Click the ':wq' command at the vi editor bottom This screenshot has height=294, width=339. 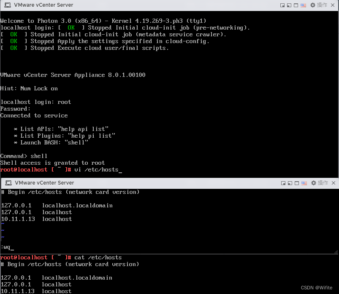(5, 247)
